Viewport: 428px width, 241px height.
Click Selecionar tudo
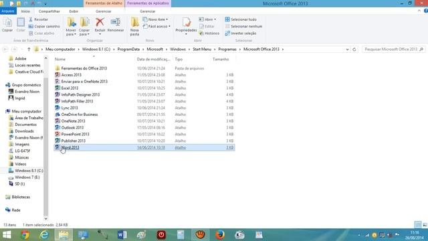241,19
